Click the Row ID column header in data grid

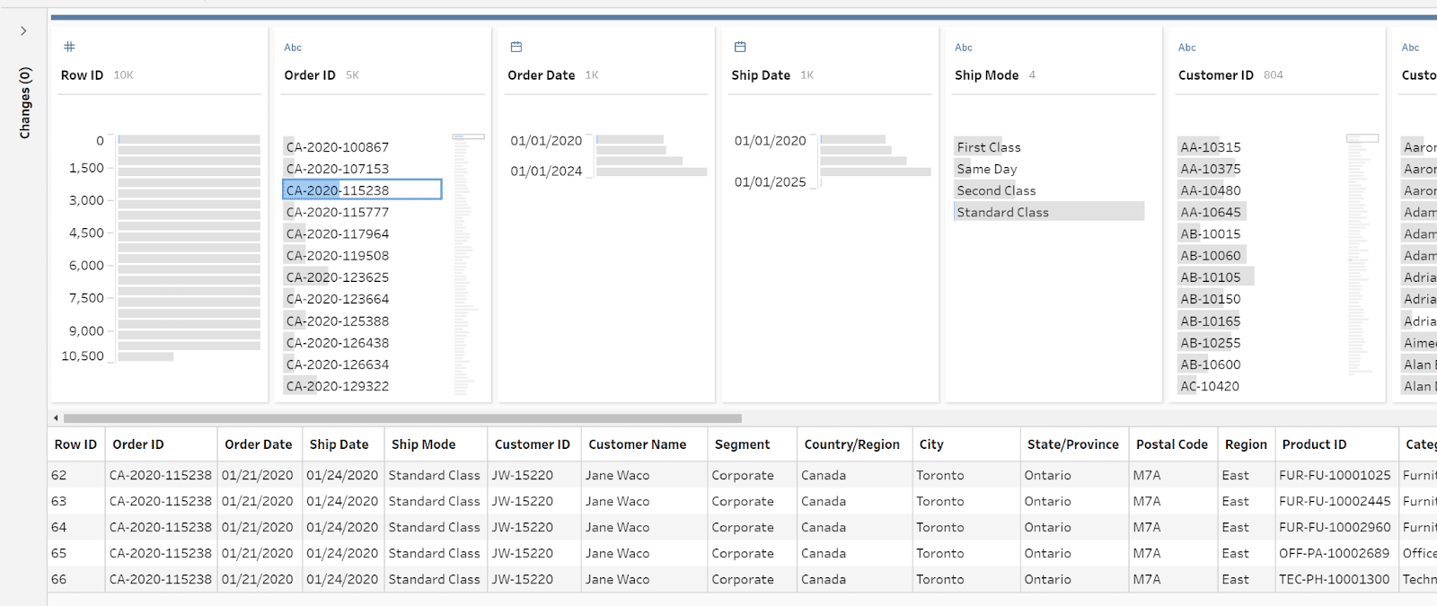[x=75, y=444]
